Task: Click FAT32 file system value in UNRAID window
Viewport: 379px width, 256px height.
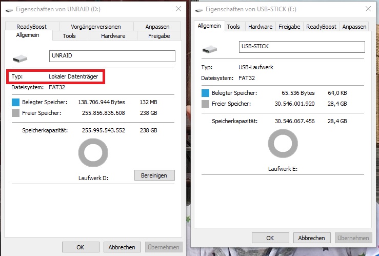Action: coord(57,87)
